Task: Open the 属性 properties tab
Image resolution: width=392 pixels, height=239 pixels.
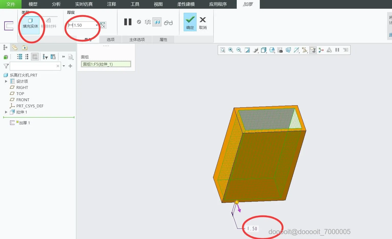Action: [163, 39]
